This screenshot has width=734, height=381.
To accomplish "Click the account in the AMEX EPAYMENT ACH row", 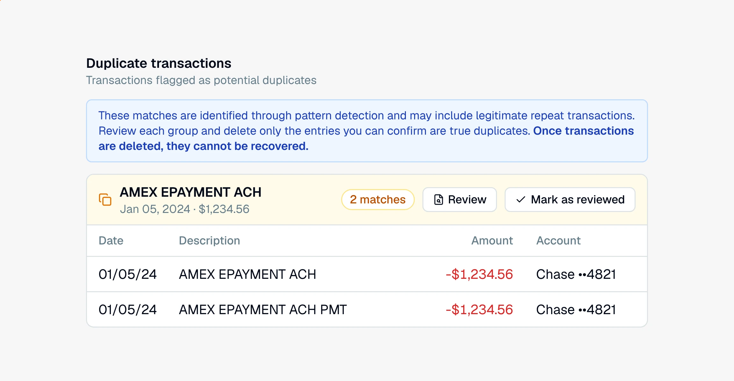I will pyautogui.click(x=576, y=274).
